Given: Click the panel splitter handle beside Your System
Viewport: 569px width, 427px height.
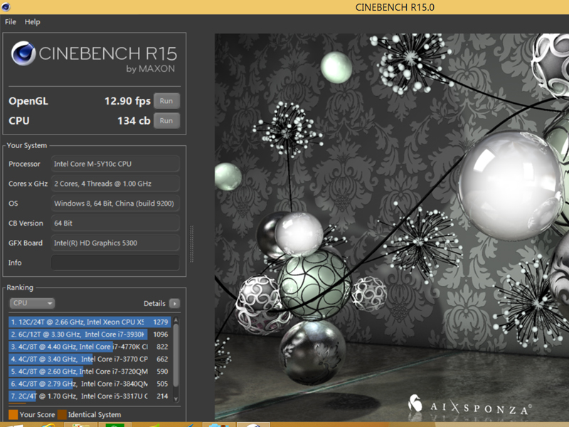Looking at the screenshot, I should [191, 243].
